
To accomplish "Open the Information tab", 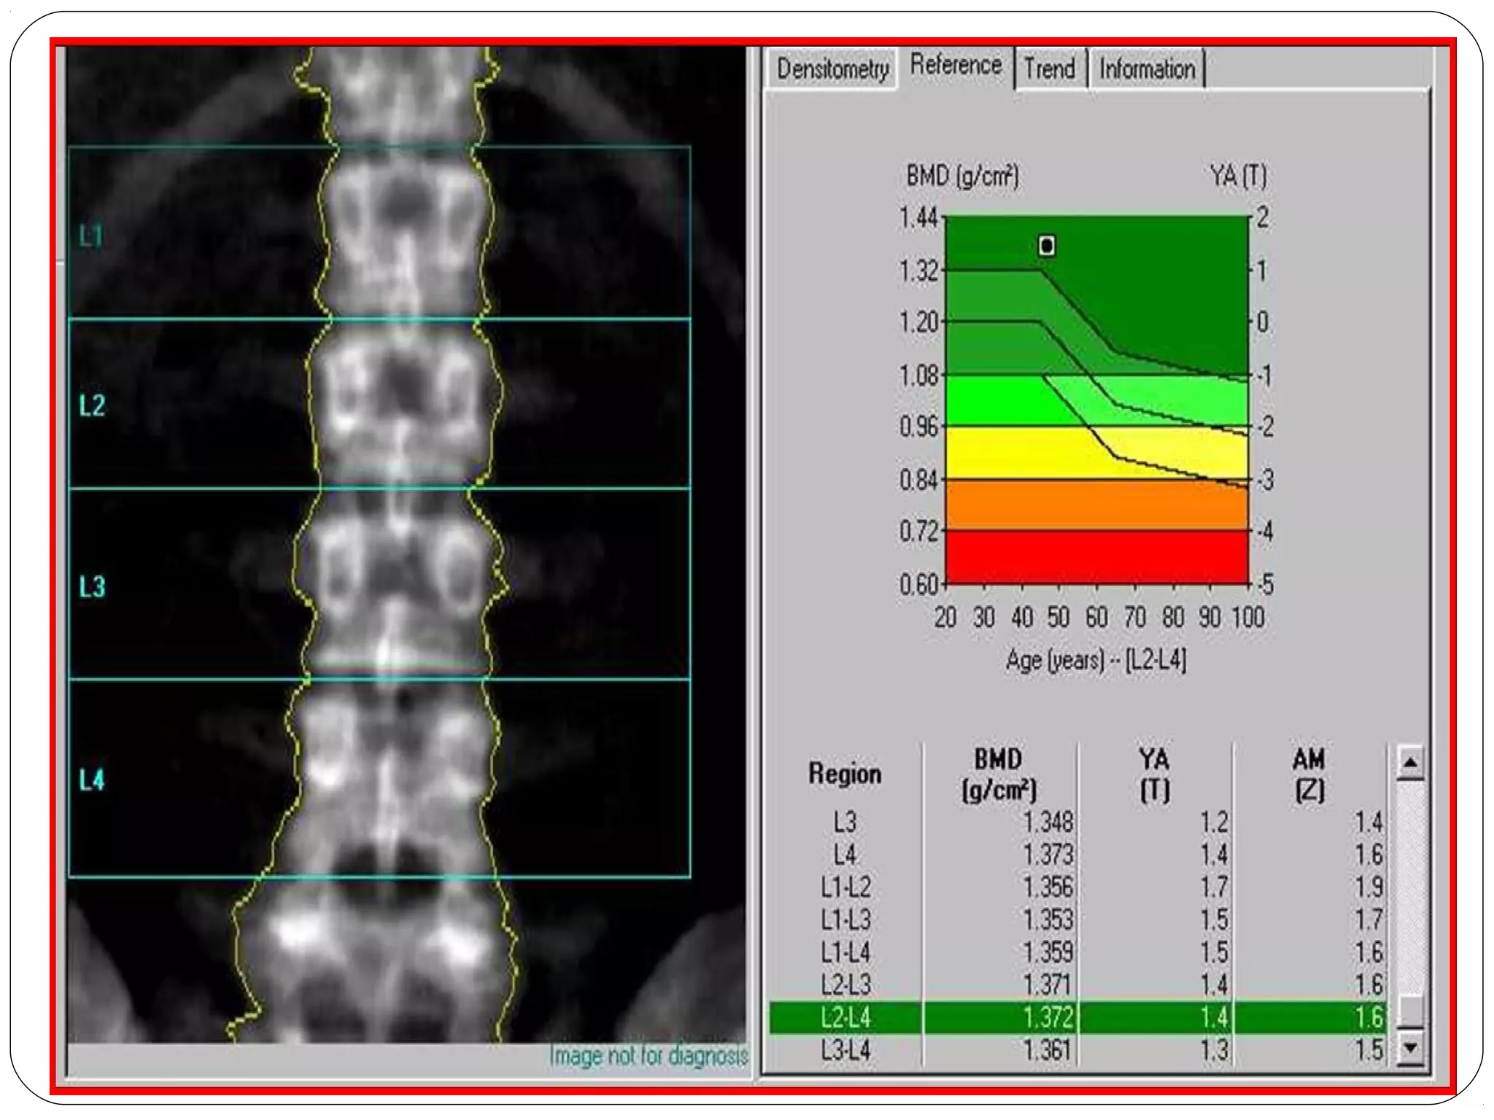I will [x=1147, y=69].
